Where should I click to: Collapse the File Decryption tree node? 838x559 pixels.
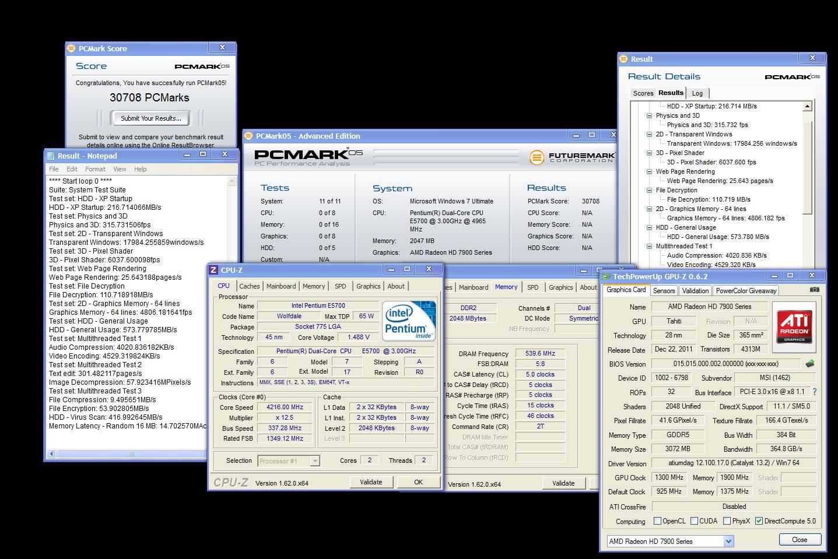[x=649, y=190]
